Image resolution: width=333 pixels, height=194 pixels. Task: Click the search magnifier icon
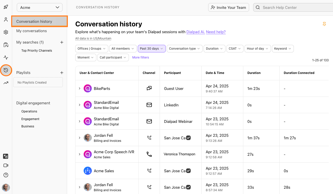click(258, 7)
